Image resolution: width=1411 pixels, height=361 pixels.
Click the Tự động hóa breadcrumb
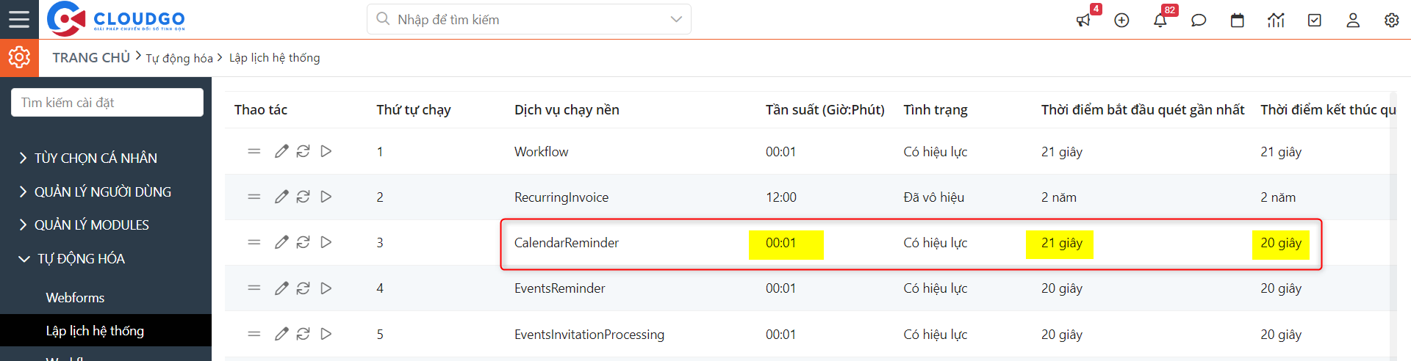pyautogui.click(x=179, y=58)
